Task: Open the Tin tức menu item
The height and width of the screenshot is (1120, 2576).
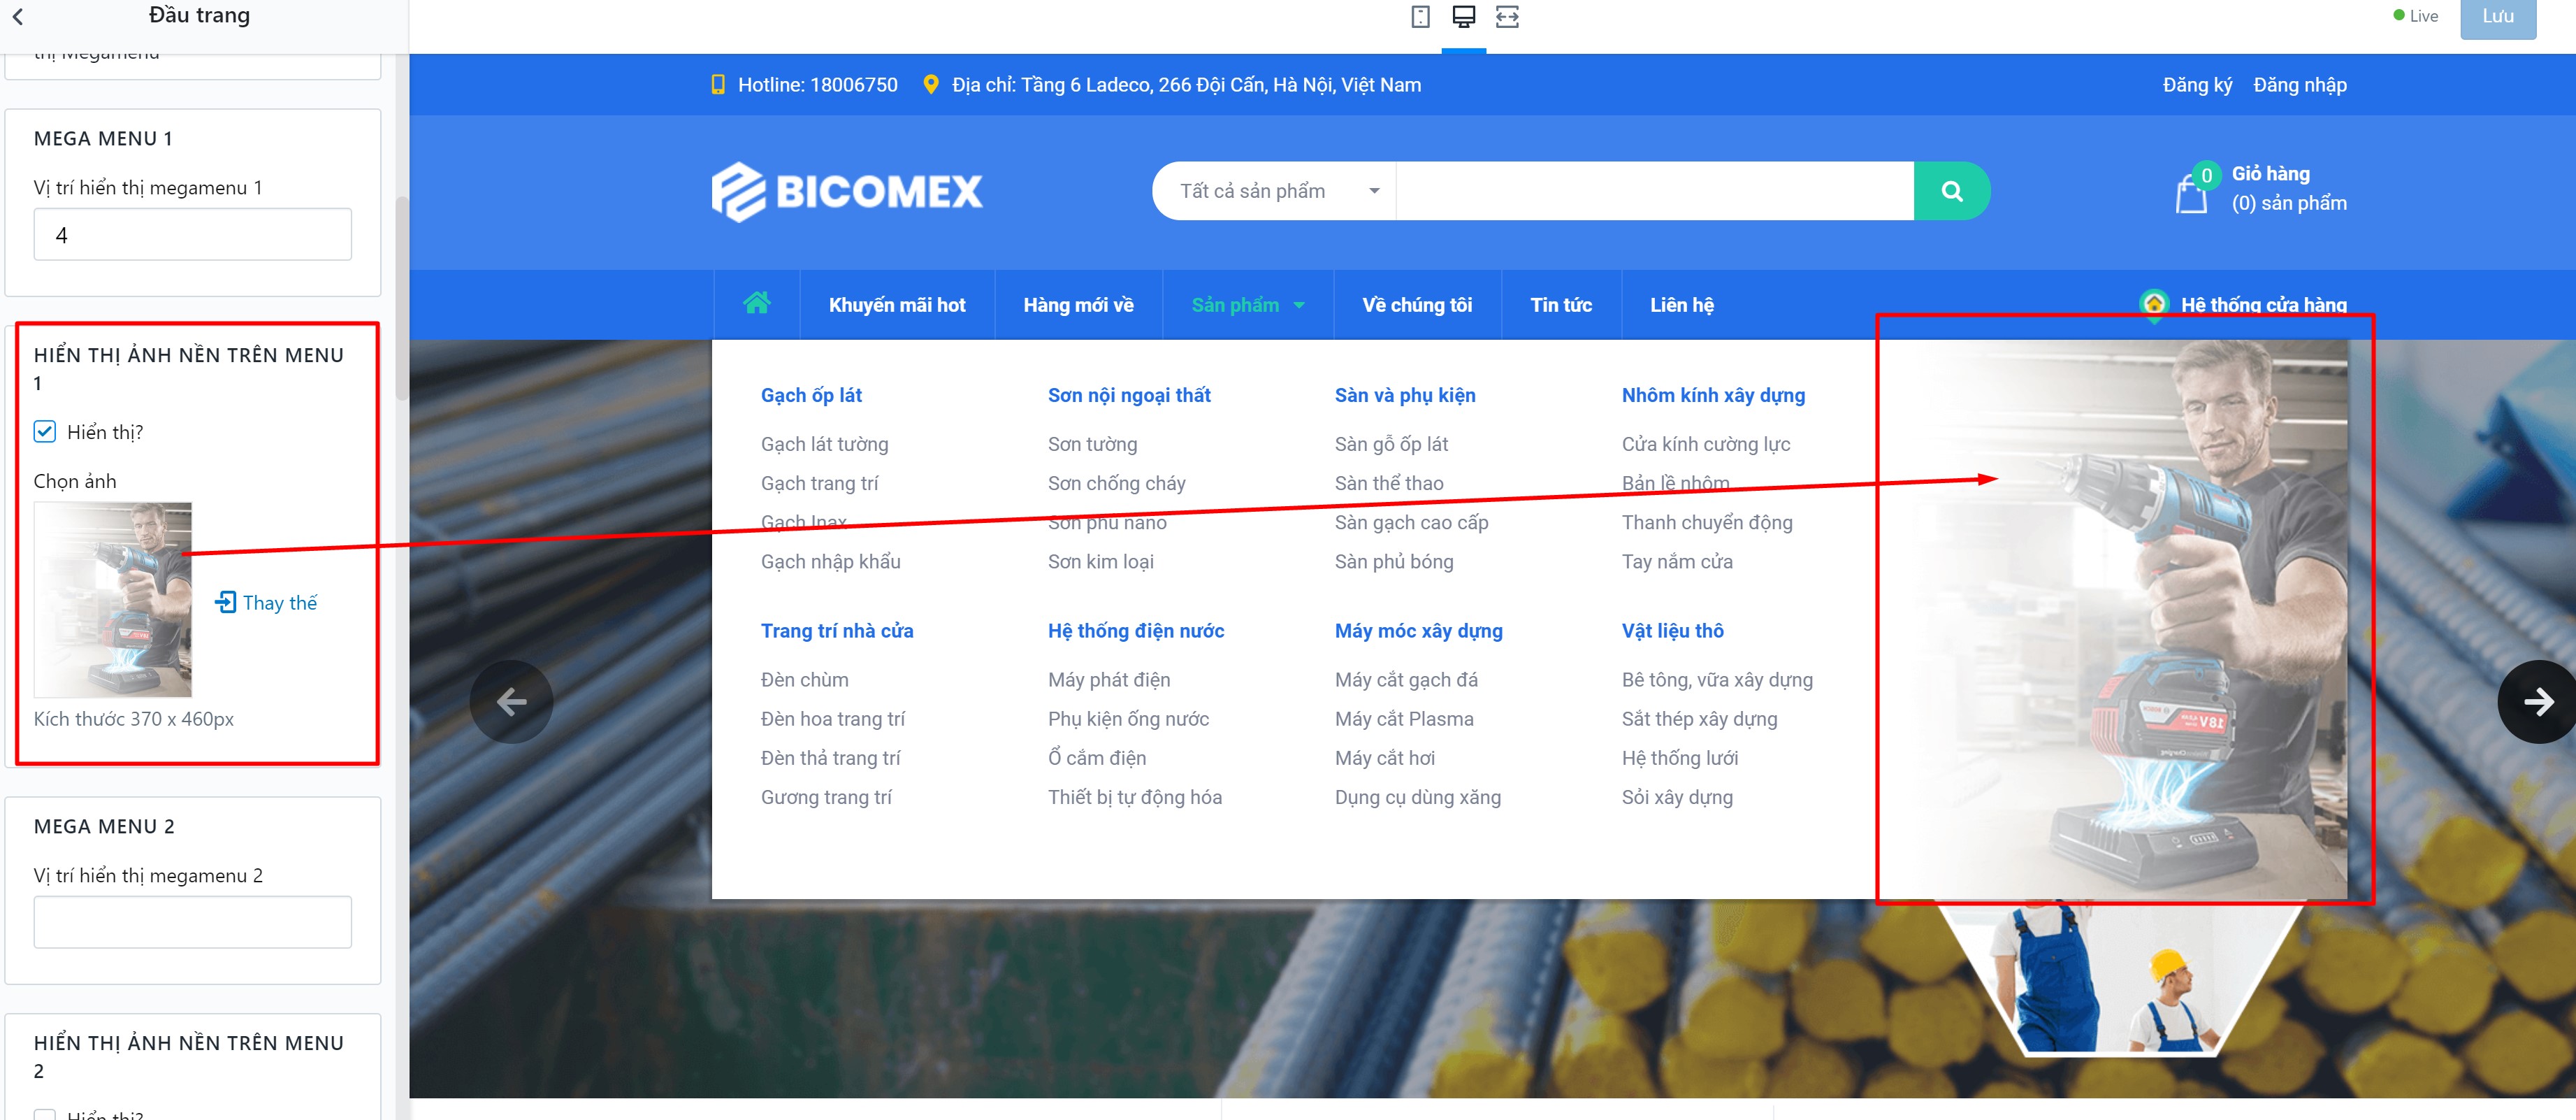Action: (x=1561, y=305)
